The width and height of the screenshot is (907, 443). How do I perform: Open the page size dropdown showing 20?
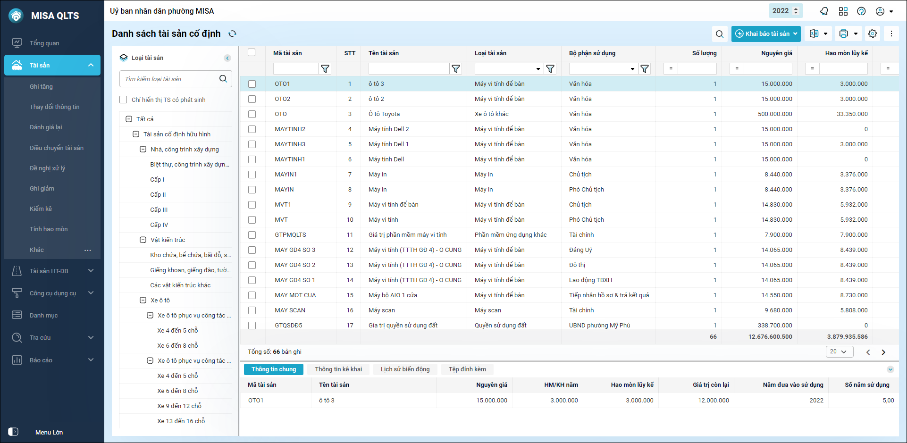tap(839, 351)
